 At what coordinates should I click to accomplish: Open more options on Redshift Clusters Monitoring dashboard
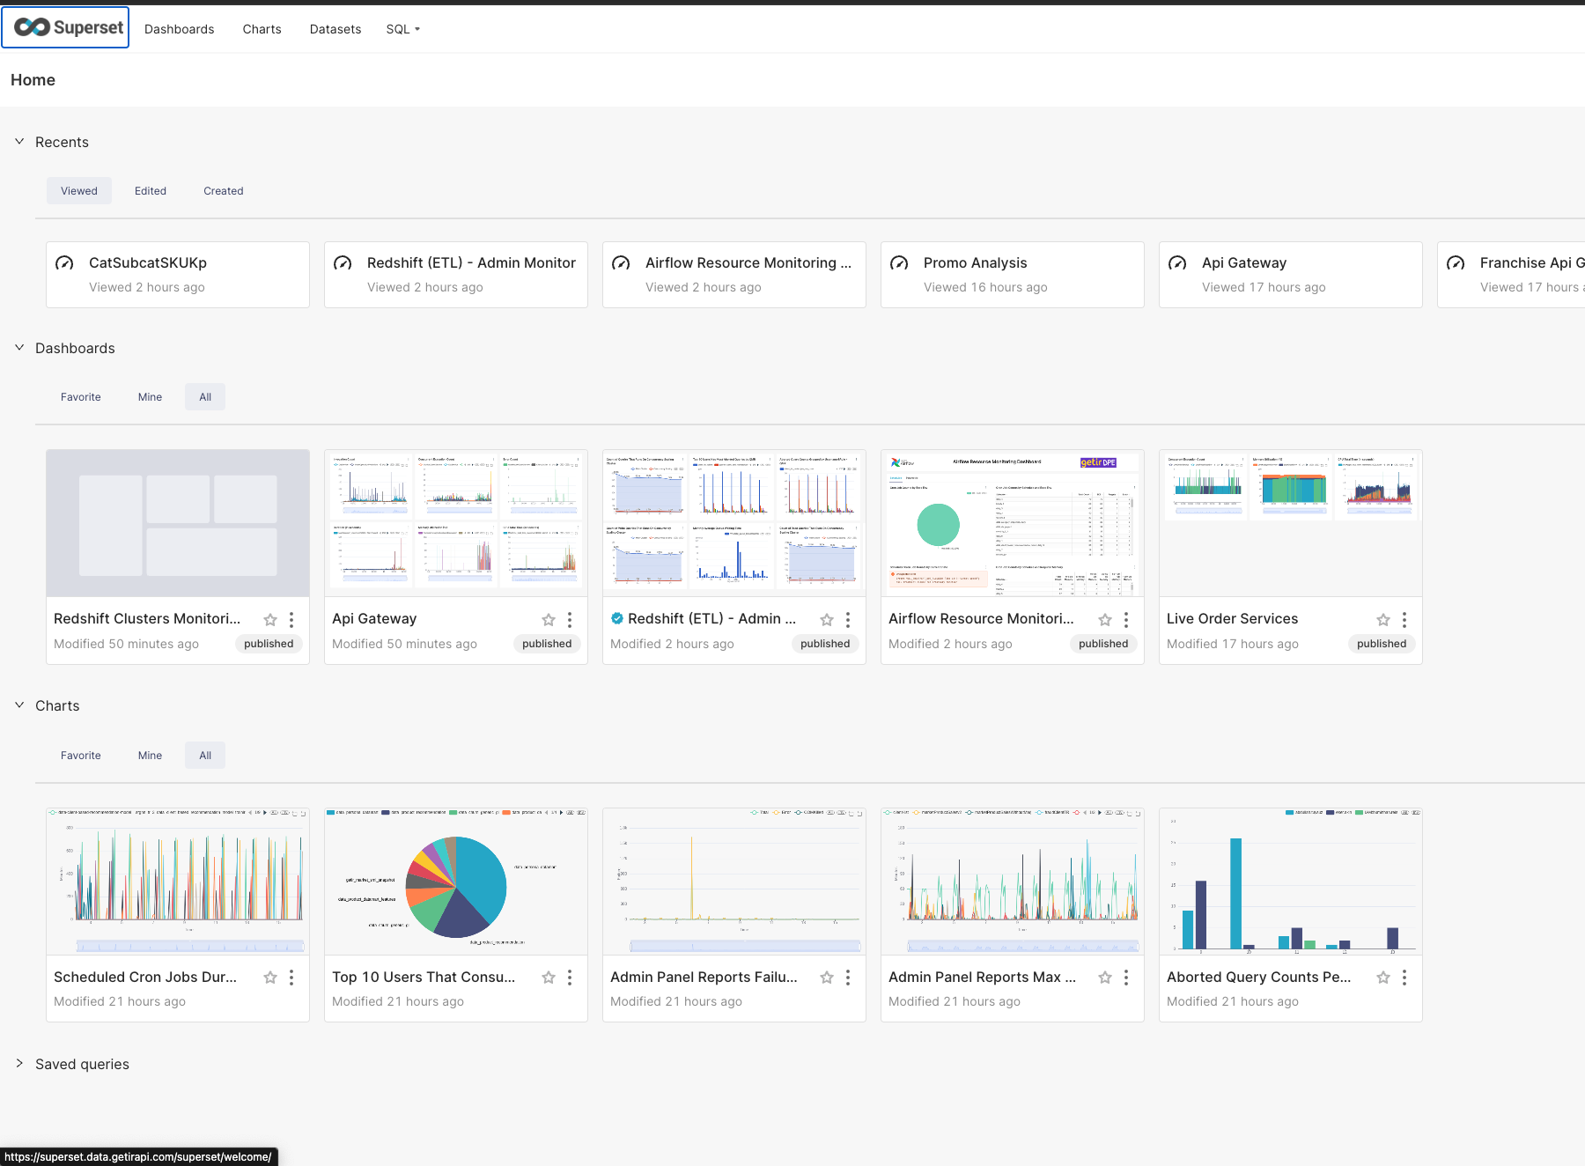pos(291,620)
